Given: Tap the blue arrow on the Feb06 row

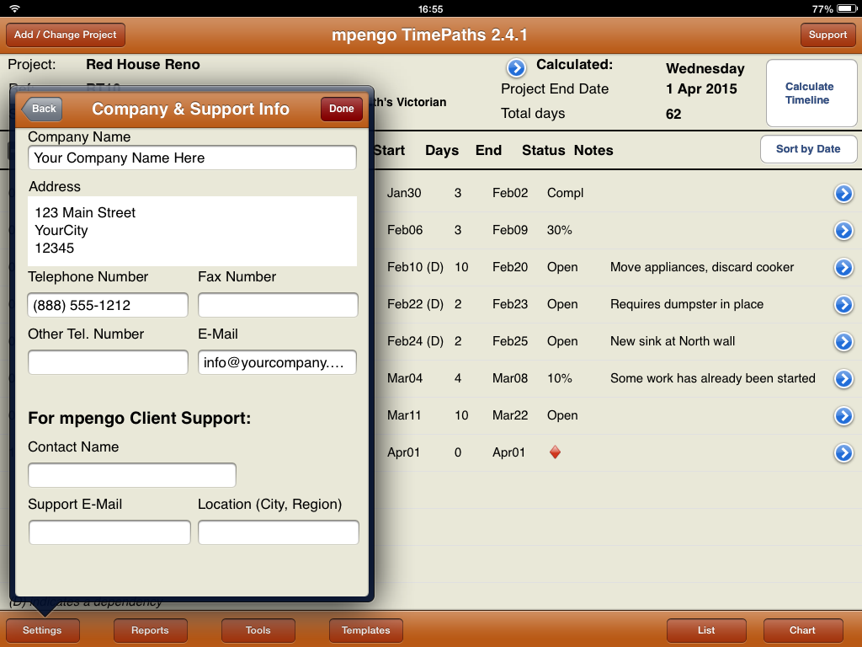Looking at the screenshot, I should (x=843, y=231).
